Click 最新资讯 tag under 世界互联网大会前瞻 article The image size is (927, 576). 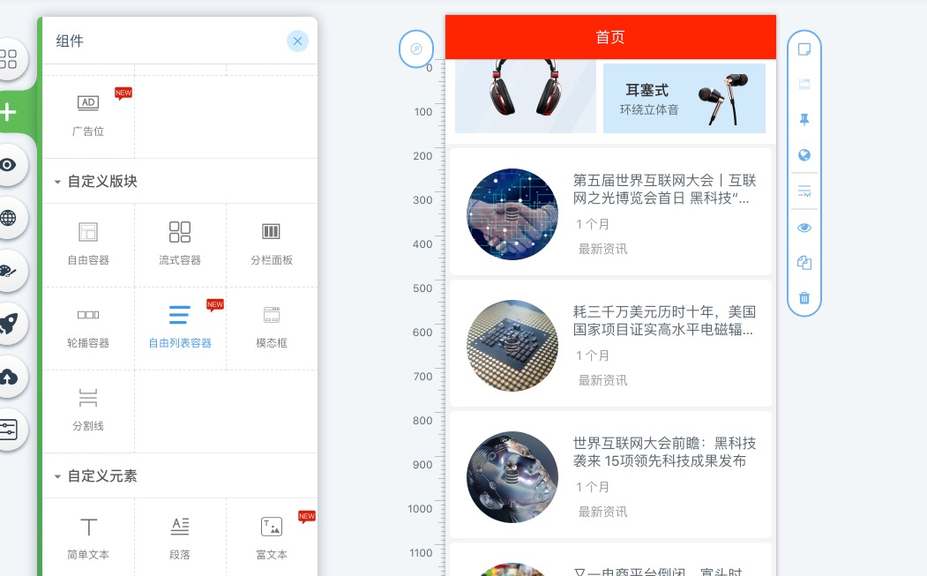pos(602,512)
